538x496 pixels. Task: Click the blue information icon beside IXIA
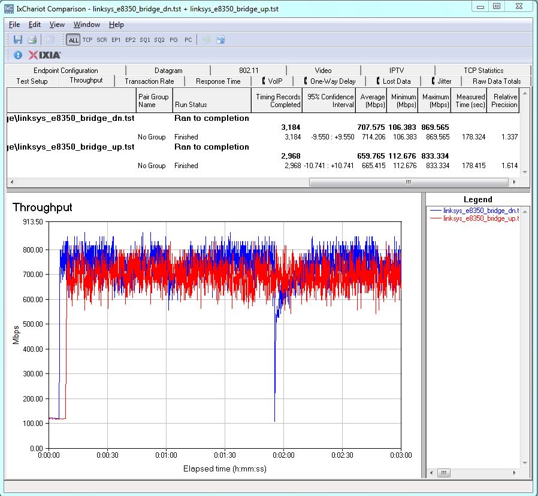pyautogui.click(x=18, y=55)
